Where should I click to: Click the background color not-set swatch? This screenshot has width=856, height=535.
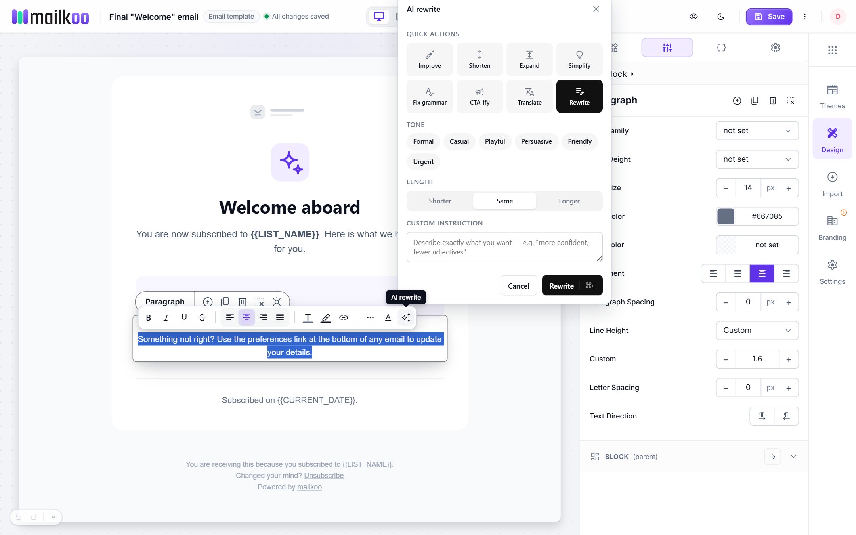726,245
